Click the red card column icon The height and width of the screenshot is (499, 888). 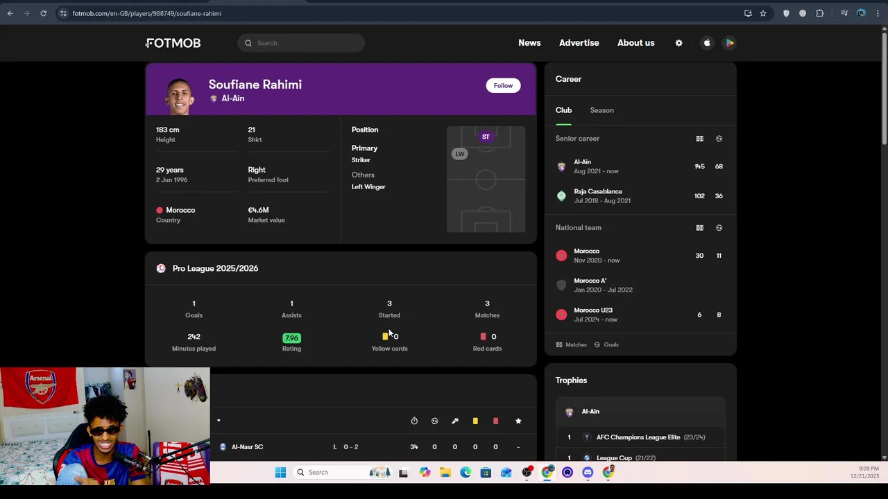click(495, 421)
